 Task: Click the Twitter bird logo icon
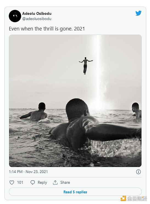click(x=138, y=13)
